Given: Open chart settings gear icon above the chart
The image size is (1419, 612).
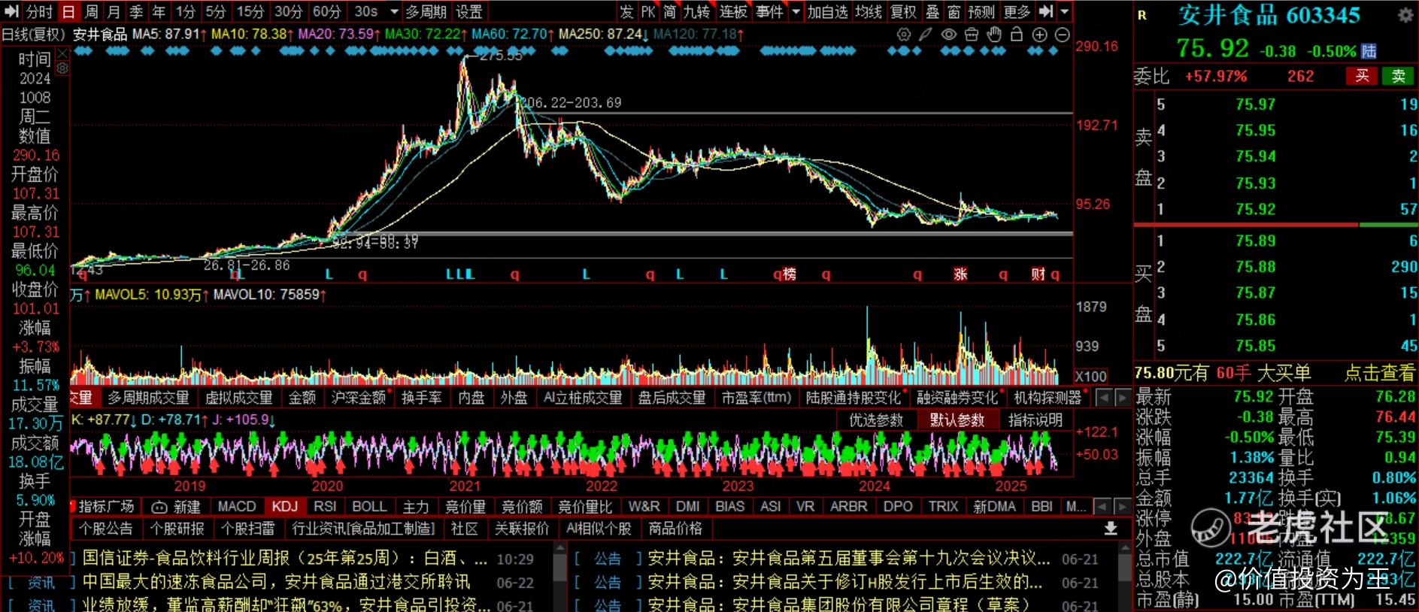Looking at the screenshot, I should click(x=904, y=35).
